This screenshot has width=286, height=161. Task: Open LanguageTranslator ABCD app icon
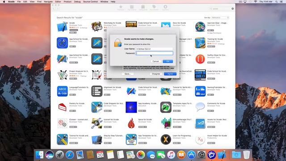tap(62, 91)
